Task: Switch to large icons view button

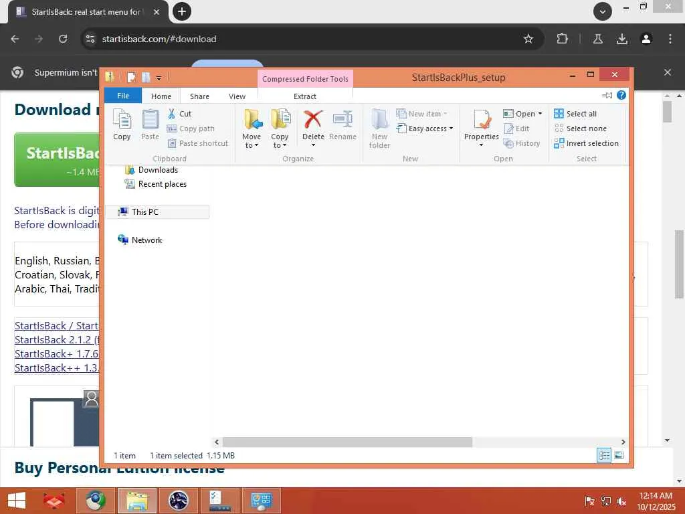Action: (x=619, y=455)
